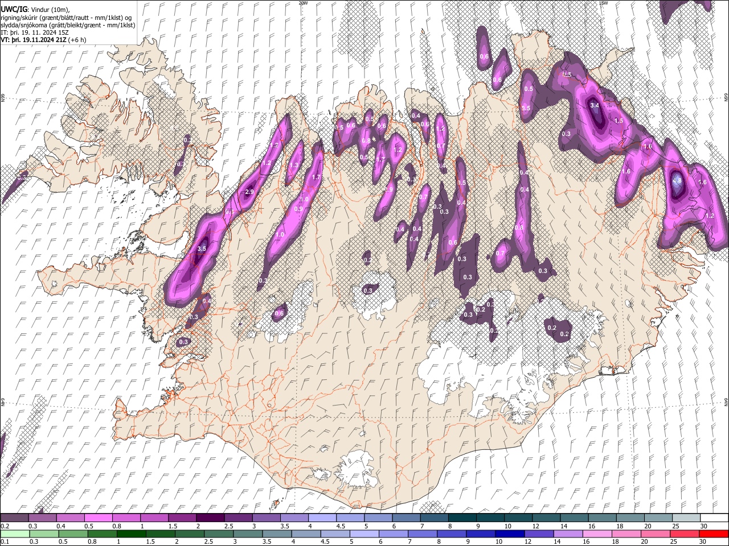The image size is (729, 546).
Task: Click the green rain swatch between 2 and 2.5
Action: [x=190, y=533]
